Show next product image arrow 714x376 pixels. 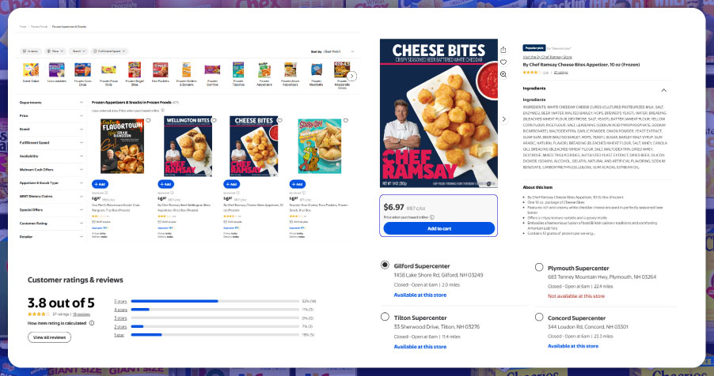click(503, 119)
